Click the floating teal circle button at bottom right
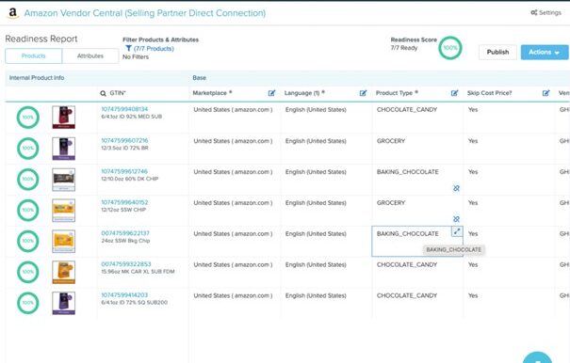Screen dimensions: 570x363 (x=537, y=357)
